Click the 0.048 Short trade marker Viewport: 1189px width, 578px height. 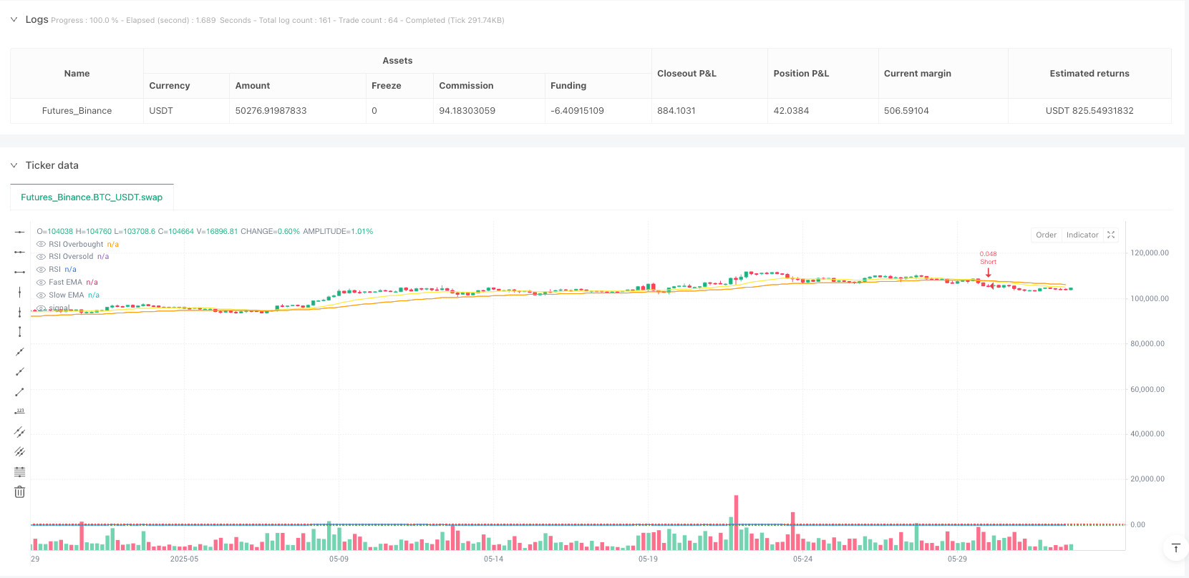[x=989, y=265]
